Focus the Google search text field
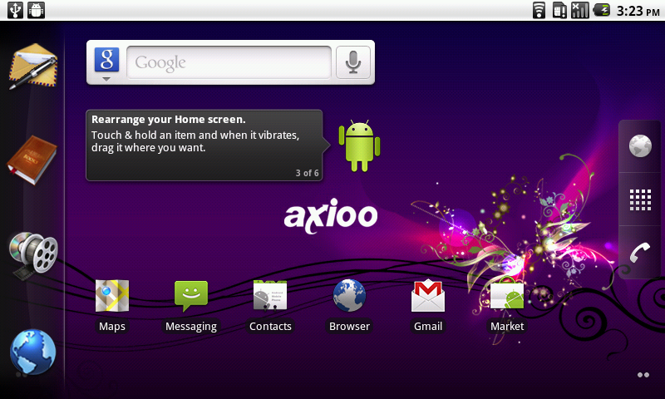The height and width of the screenshot is (399, 665). 229,62
